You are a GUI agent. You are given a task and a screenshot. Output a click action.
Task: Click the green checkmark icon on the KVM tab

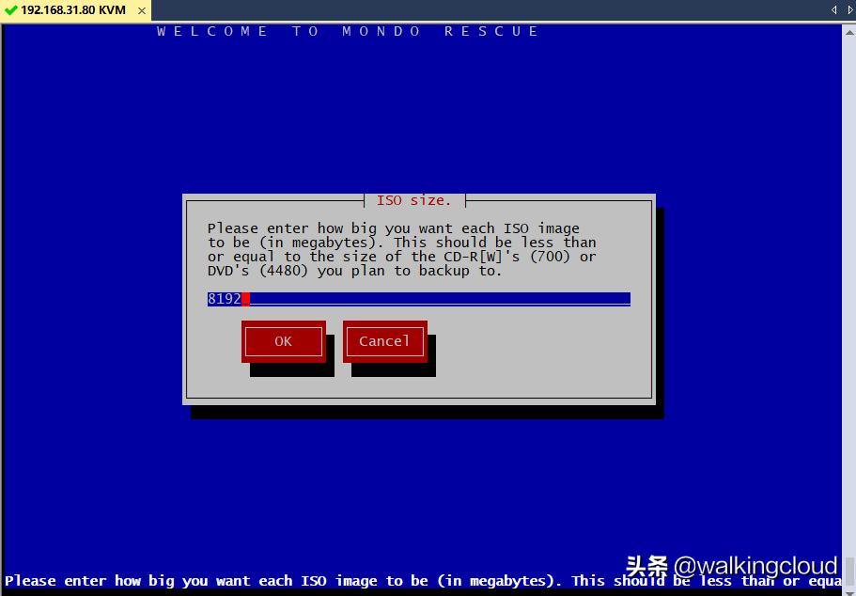(9, 10)
